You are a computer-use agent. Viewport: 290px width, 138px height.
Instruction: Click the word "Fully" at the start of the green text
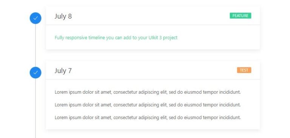[59, 37]
